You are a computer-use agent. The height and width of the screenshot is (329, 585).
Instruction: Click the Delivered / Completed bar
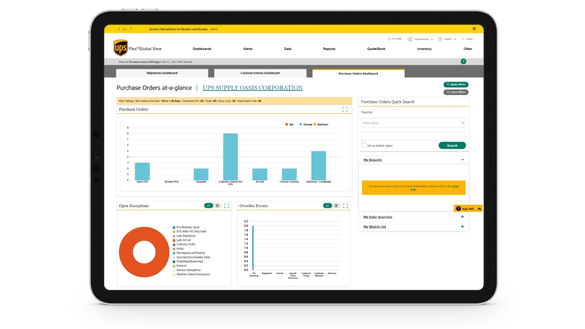point(319,166)
